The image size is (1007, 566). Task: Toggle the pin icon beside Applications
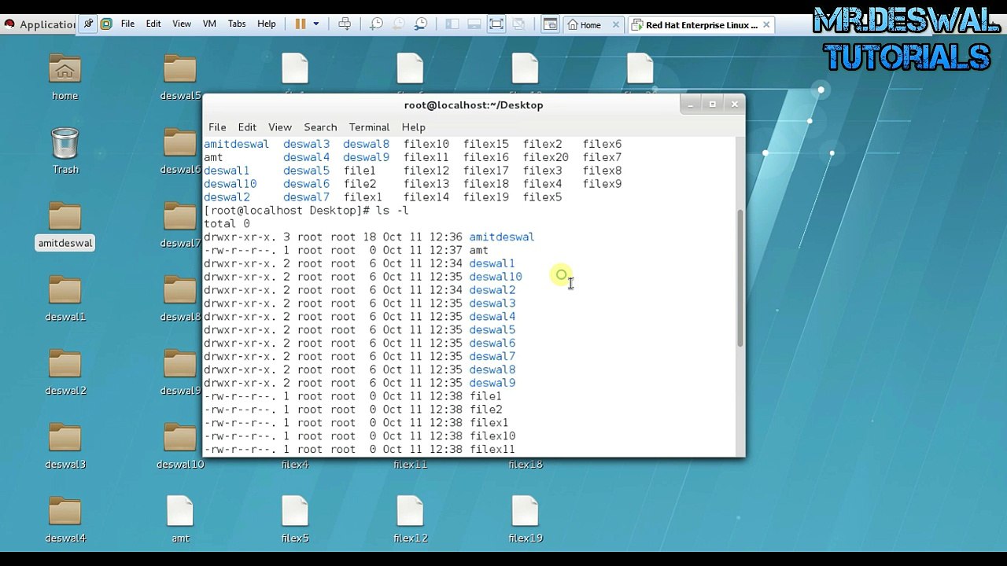[x=88, y=24]
